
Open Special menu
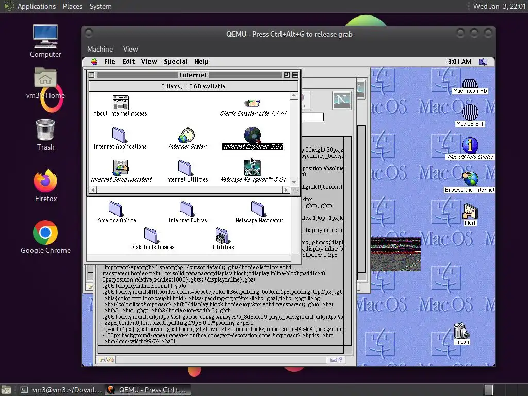(176, 62)
